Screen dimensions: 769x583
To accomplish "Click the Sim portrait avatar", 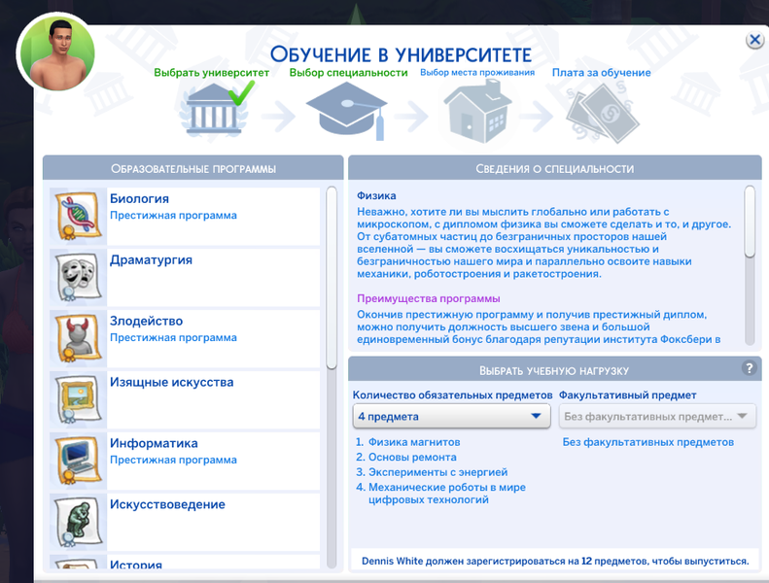I will coord(56,51).
